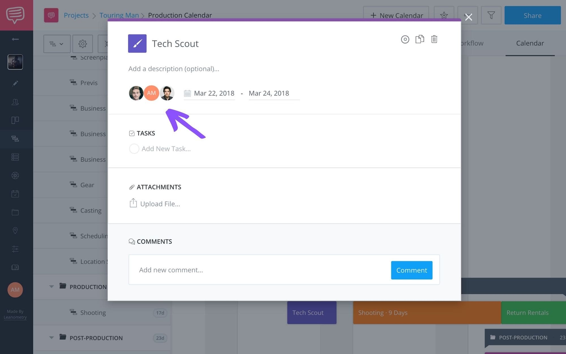This screenshot has width=566, height=354.
Task: Click the purple event color swatch
Action: (137, 44)
